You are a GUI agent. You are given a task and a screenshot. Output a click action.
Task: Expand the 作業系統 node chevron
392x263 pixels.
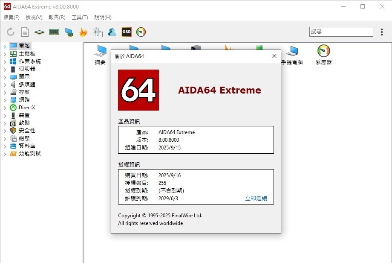click(x=5, y=61)
